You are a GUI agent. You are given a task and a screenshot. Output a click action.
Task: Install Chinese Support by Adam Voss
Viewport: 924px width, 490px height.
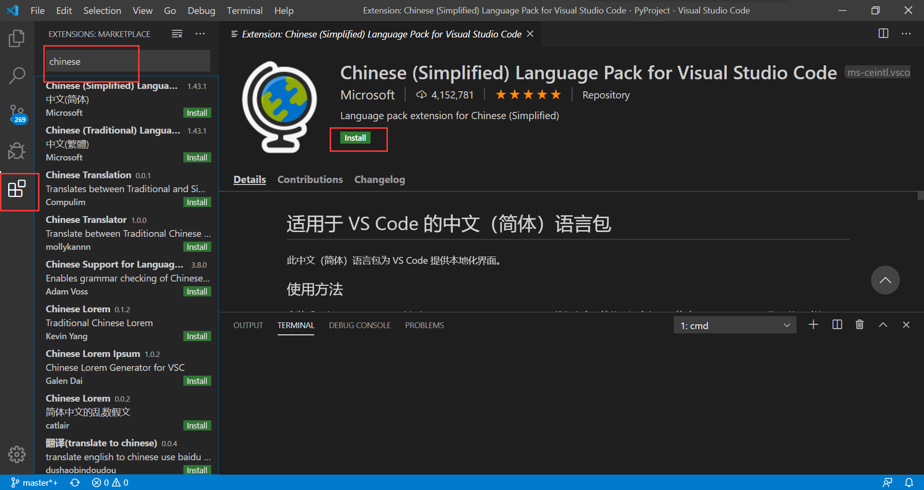[x=197, y=292]
